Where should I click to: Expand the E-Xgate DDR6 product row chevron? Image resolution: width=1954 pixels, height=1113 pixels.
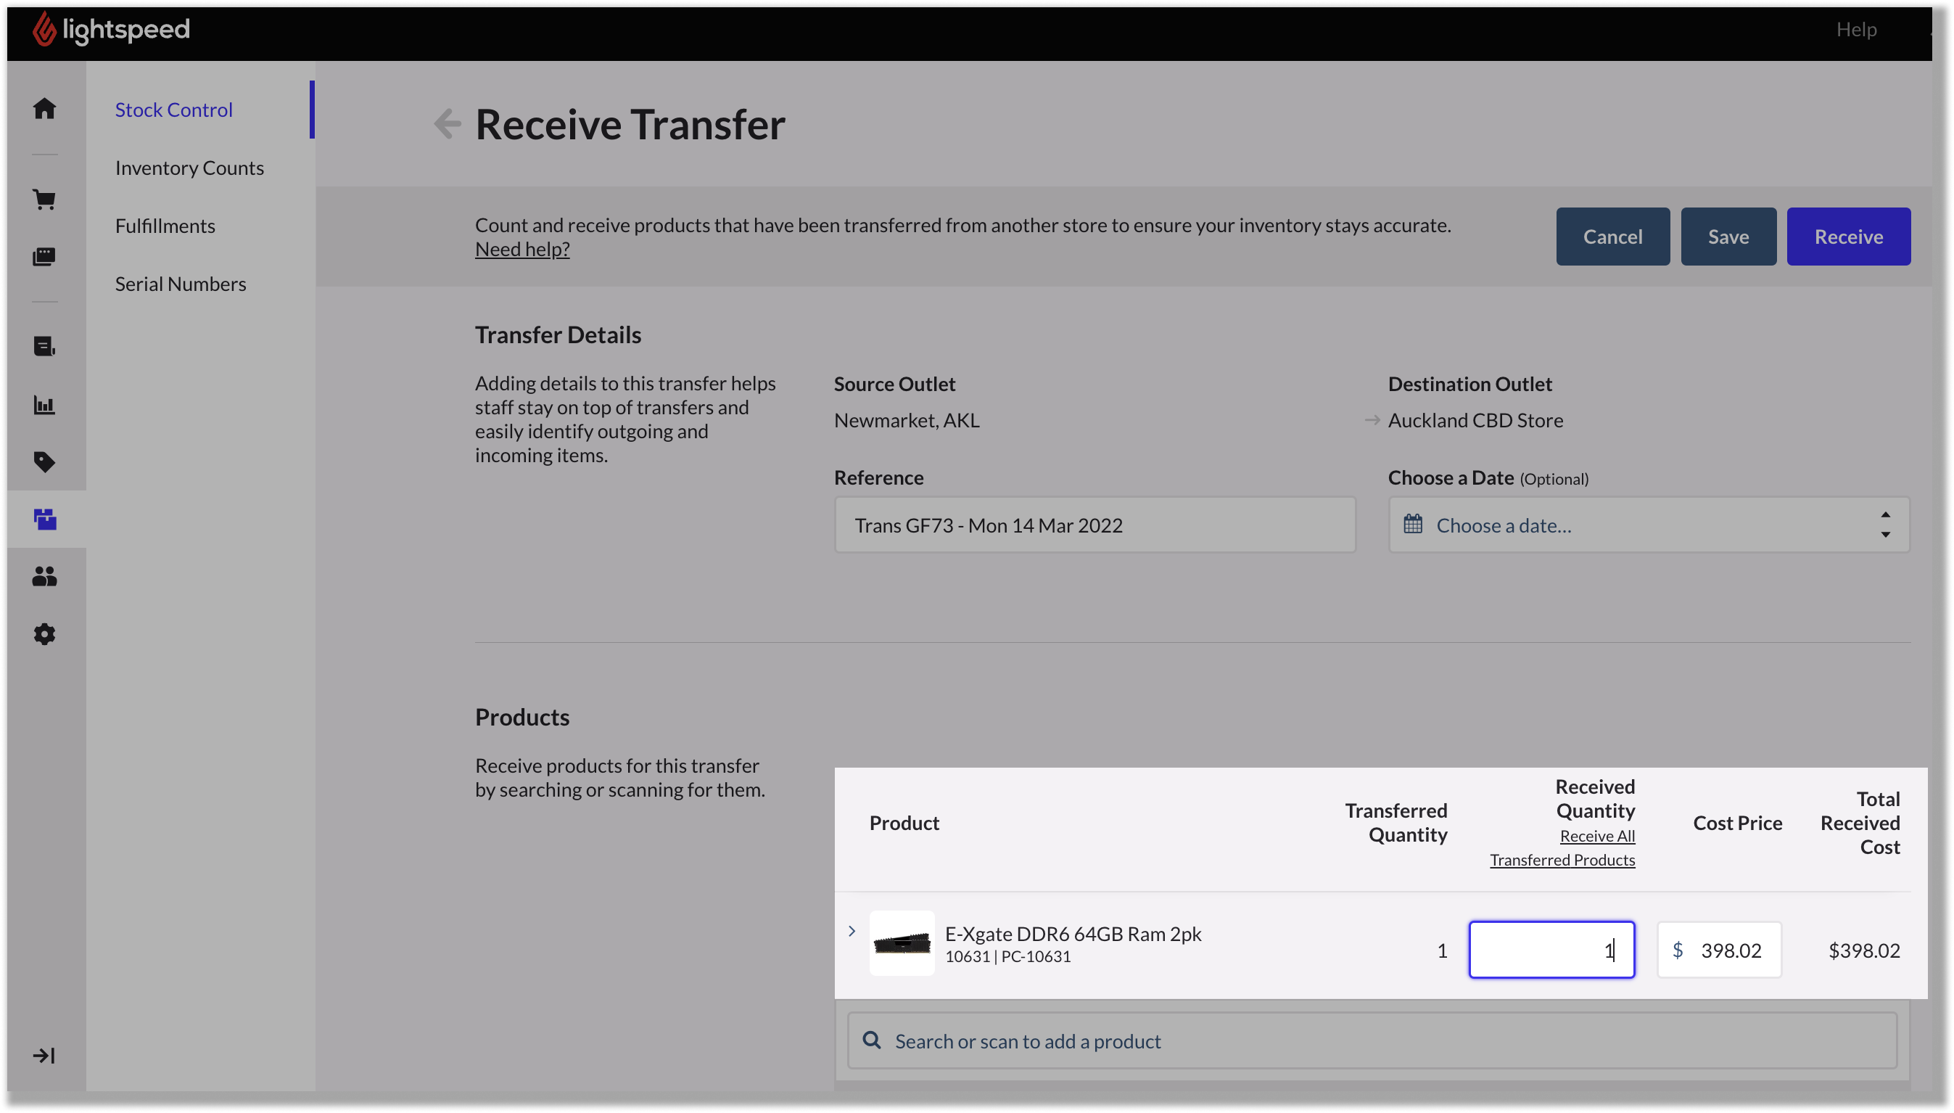click(x=852, y=931)
